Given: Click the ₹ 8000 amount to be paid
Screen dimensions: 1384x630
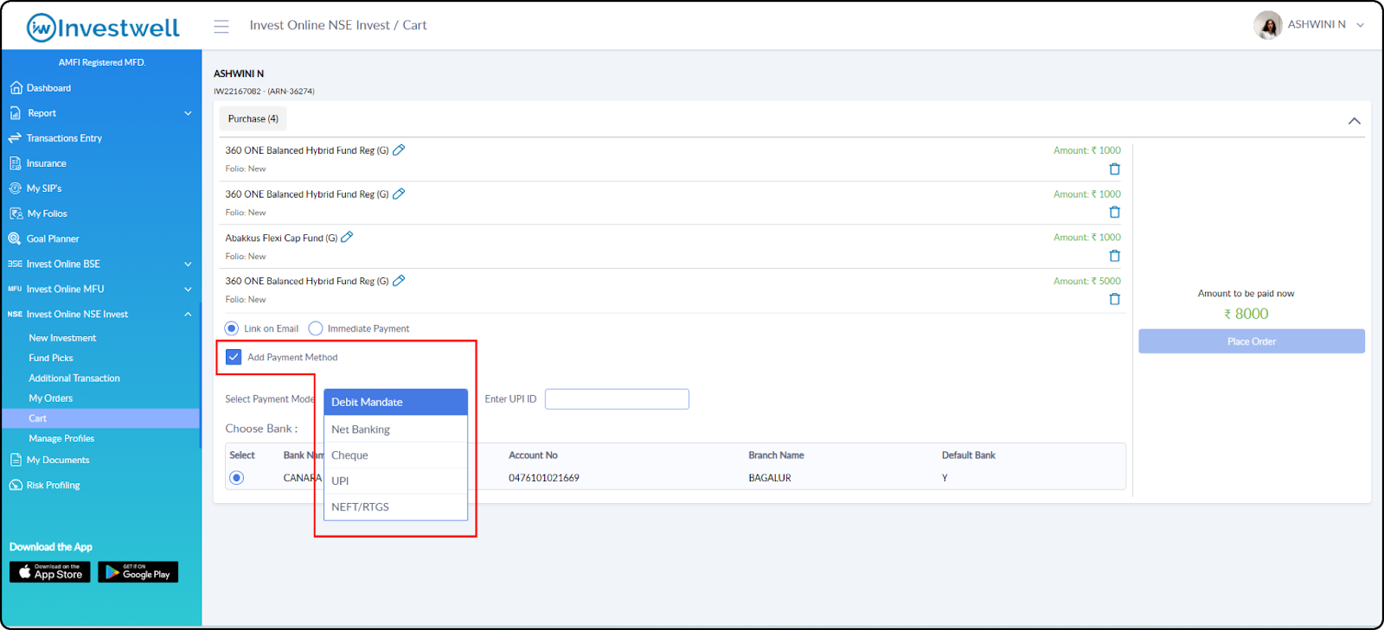Looking at the screenshot, I should 1246,314.
